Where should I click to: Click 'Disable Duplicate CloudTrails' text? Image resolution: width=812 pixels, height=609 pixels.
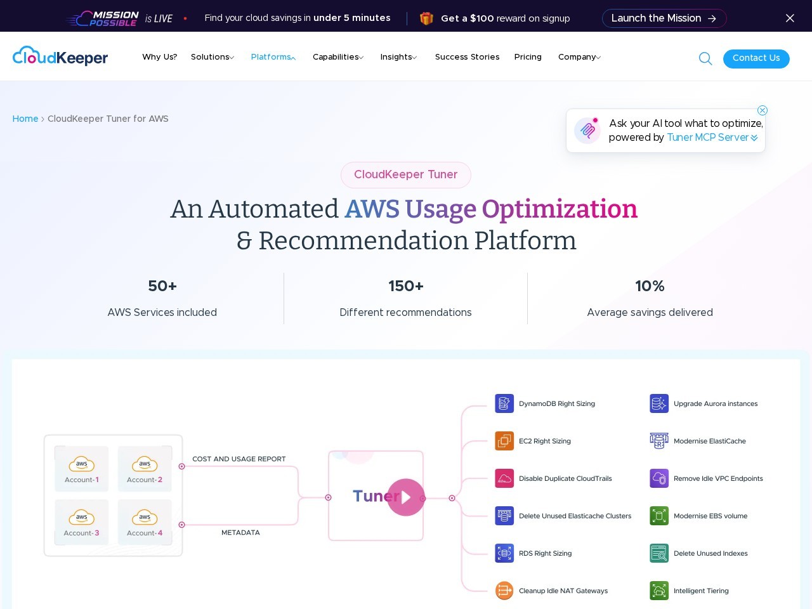pos(565,478)
